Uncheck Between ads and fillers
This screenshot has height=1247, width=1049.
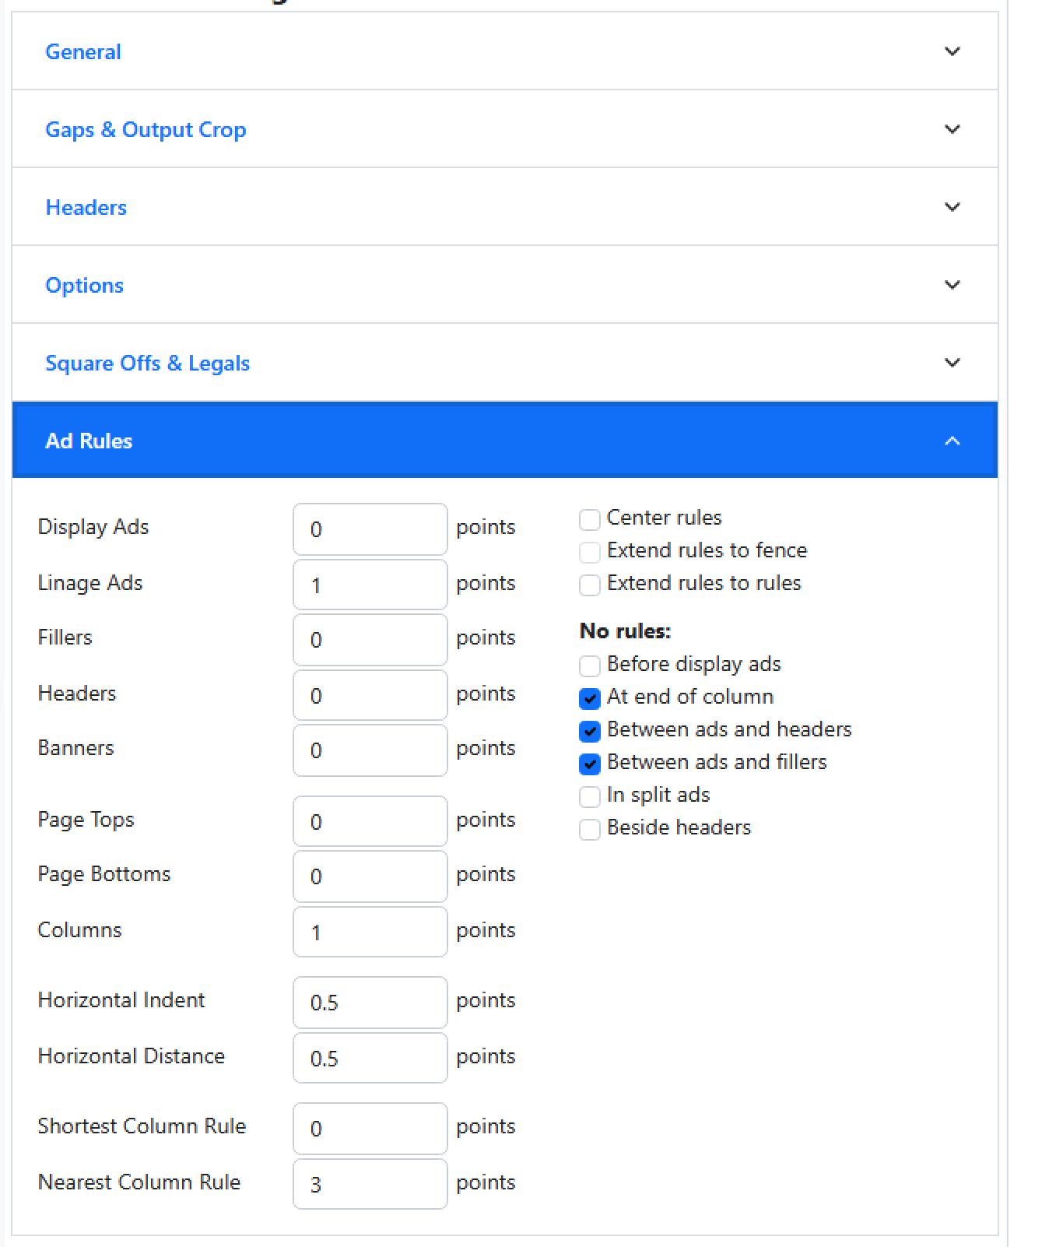coord(590,764)
